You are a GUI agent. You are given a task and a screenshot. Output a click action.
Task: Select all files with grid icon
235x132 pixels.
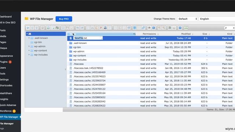click(135, 28)
